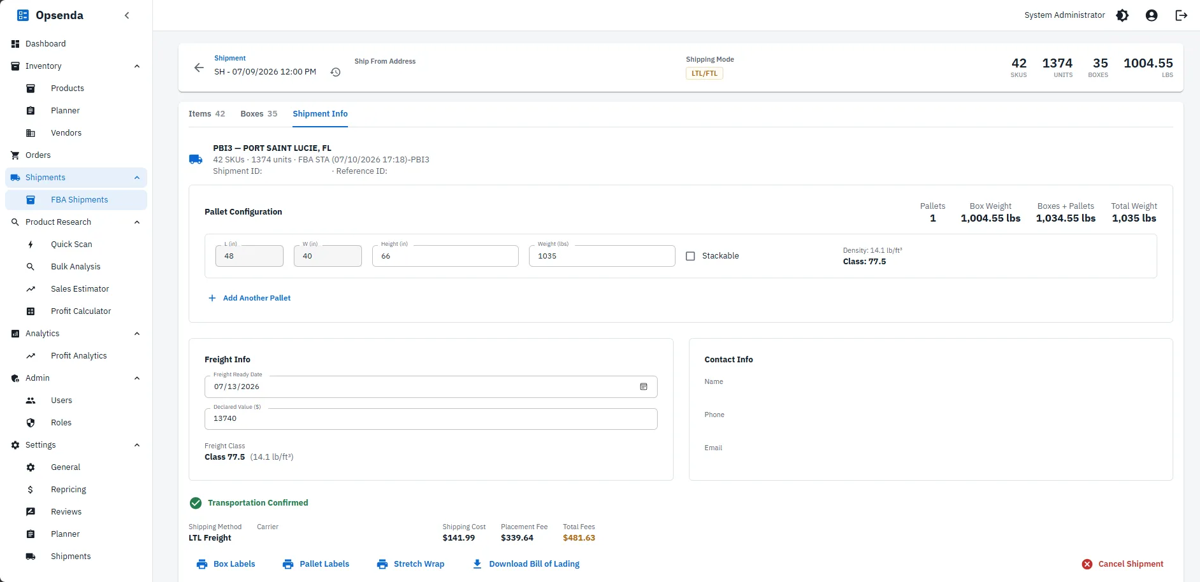Screen dimensions: 1200x582
Task: Open the user account profile icon
Action: click(1152, 15)
